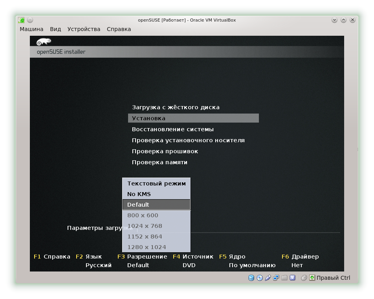This screenshot has width=374, height=299.
Task: Choose 1024 x 768 resolution
Action: (156, 226)
